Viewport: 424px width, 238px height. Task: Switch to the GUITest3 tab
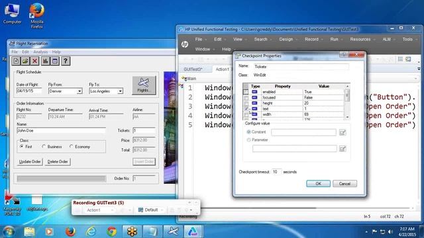click(x=193, y=69)
